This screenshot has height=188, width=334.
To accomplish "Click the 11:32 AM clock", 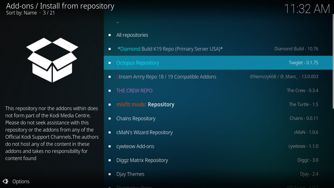I will click(x=307, y=9).
